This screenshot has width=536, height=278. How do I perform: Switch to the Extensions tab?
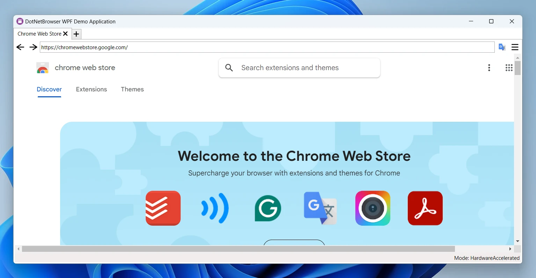click(92, 89)
